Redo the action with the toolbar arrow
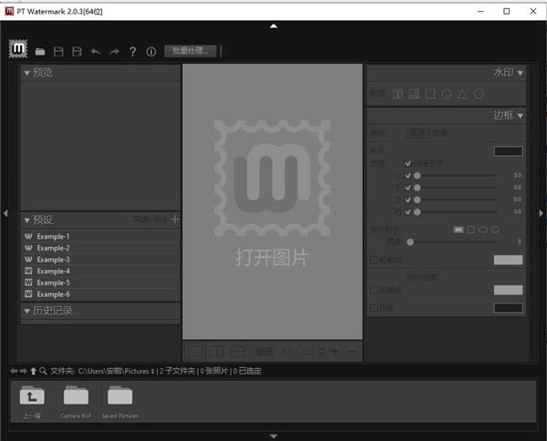 point(114,52)
